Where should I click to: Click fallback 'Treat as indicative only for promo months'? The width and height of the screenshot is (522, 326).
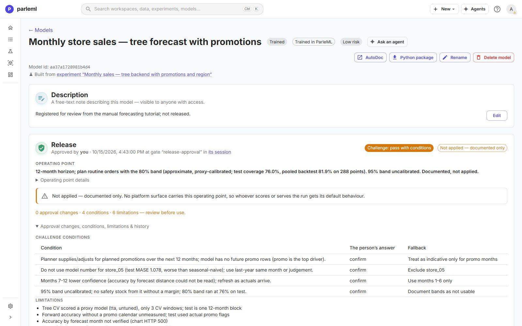pos(453,259)
